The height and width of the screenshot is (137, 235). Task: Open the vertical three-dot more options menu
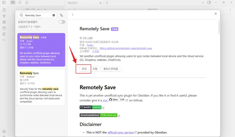230,9
